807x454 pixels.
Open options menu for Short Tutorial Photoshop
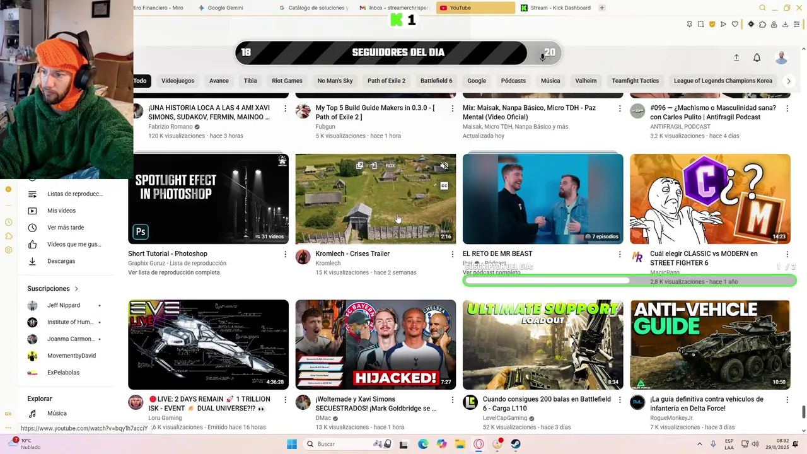[285, 254]
